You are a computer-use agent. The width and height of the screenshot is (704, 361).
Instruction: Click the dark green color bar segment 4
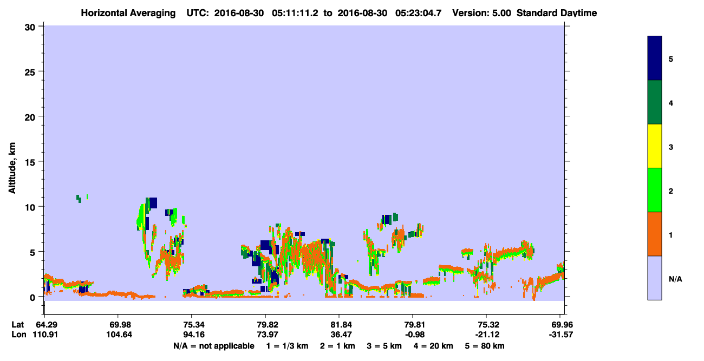655,102
